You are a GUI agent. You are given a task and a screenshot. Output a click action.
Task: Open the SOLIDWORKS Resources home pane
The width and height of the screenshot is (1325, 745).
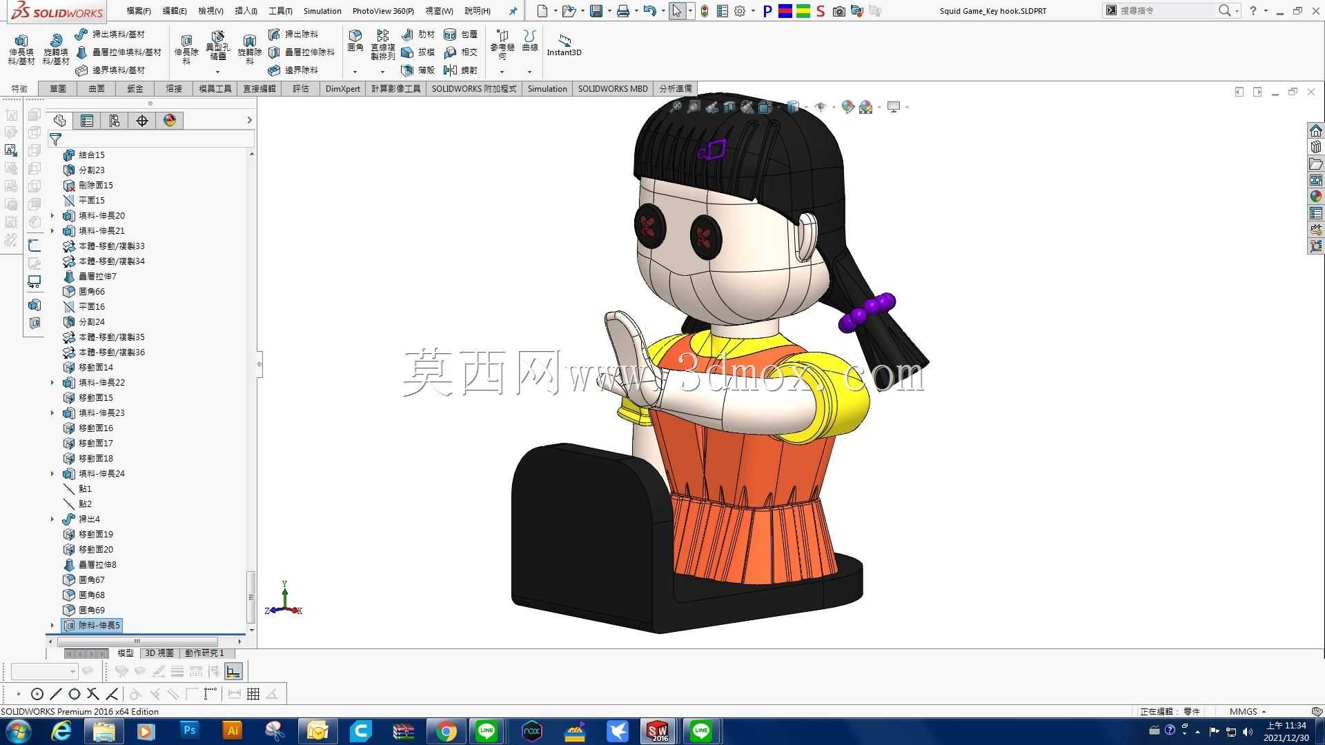pos(1316,131)
